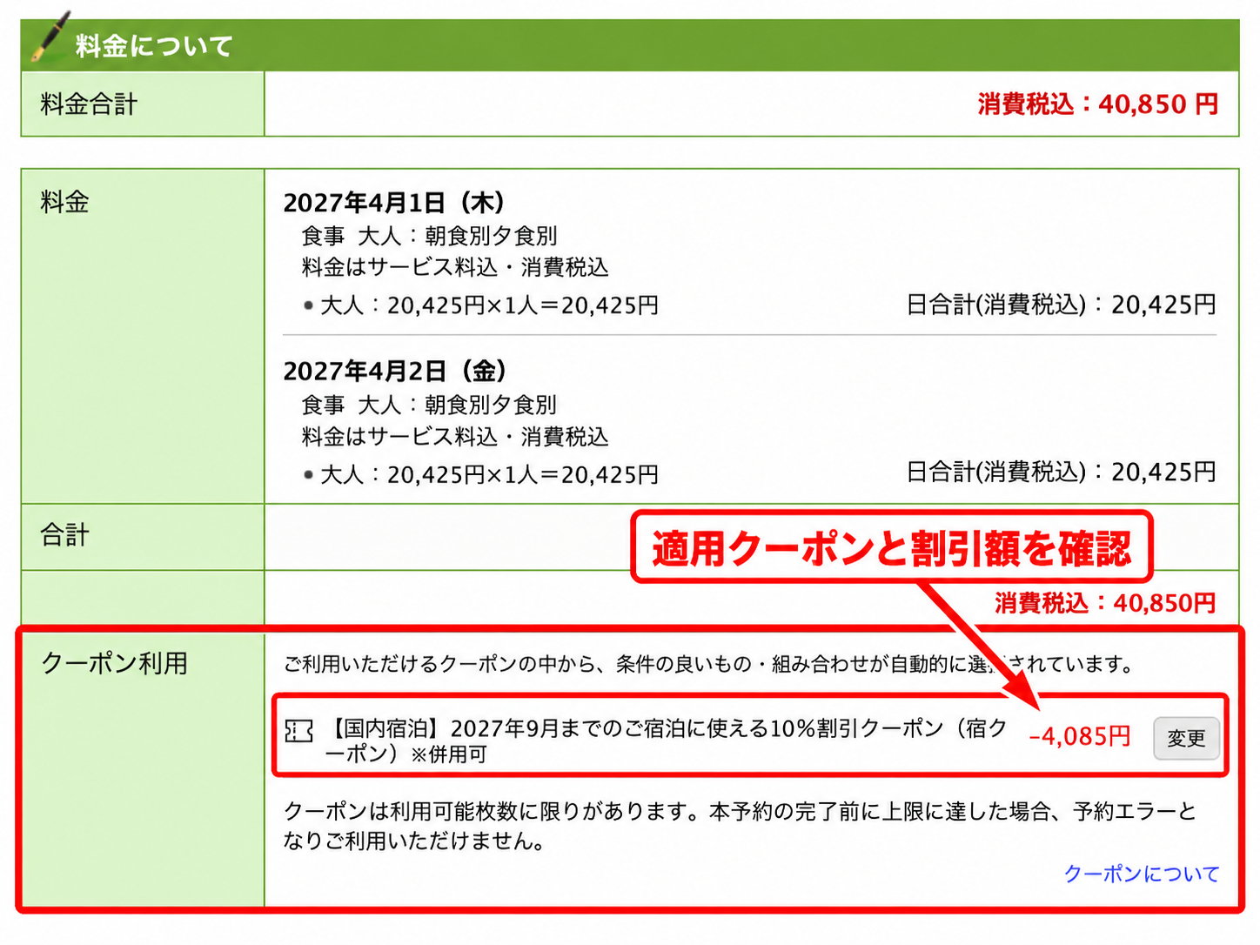
Task: Select the 料金について header text
Action: click(154, 46)
